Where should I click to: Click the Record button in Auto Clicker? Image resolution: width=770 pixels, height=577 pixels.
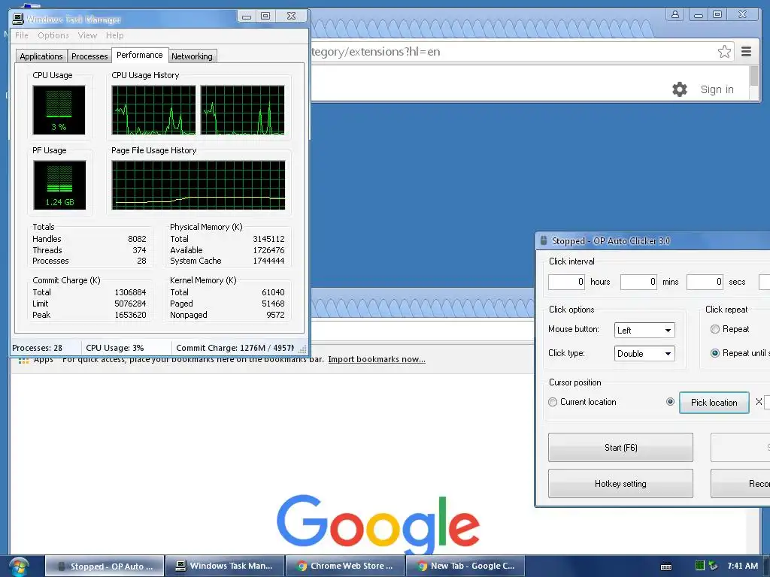tap(740, 484)
